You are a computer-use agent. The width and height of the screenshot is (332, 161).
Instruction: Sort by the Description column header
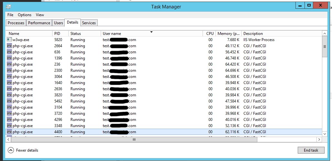(x=282, y=34)
